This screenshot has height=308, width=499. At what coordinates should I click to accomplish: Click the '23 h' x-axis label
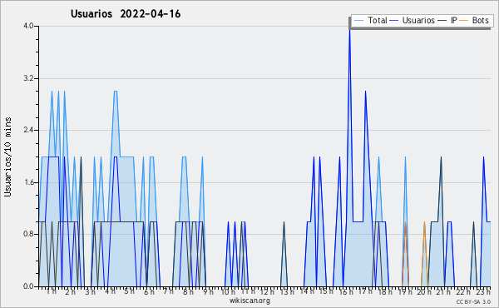[483, 291]
